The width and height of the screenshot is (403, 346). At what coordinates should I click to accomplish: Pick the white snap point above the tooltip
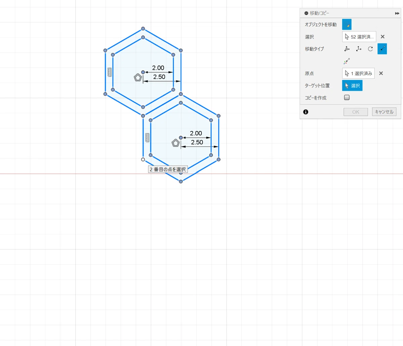pyautogui.click(x=143, y=160)
